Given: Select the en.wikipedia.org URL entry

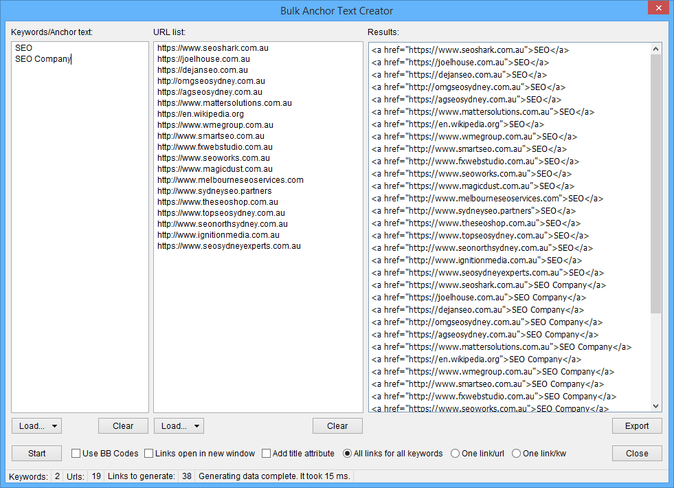Looking at the screenshot, I should [x=201, y=114].
